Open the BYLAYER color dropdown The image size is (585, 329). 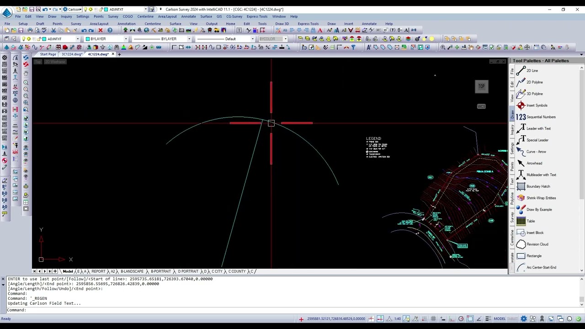pyautogui.click(x=126, y=39)
